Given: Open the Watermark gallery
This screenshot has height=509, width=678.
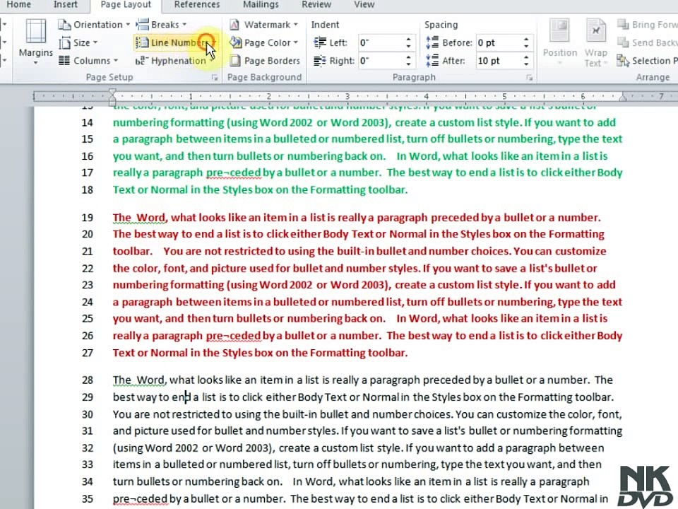Looking at the screenshot, I should (263, 25).
